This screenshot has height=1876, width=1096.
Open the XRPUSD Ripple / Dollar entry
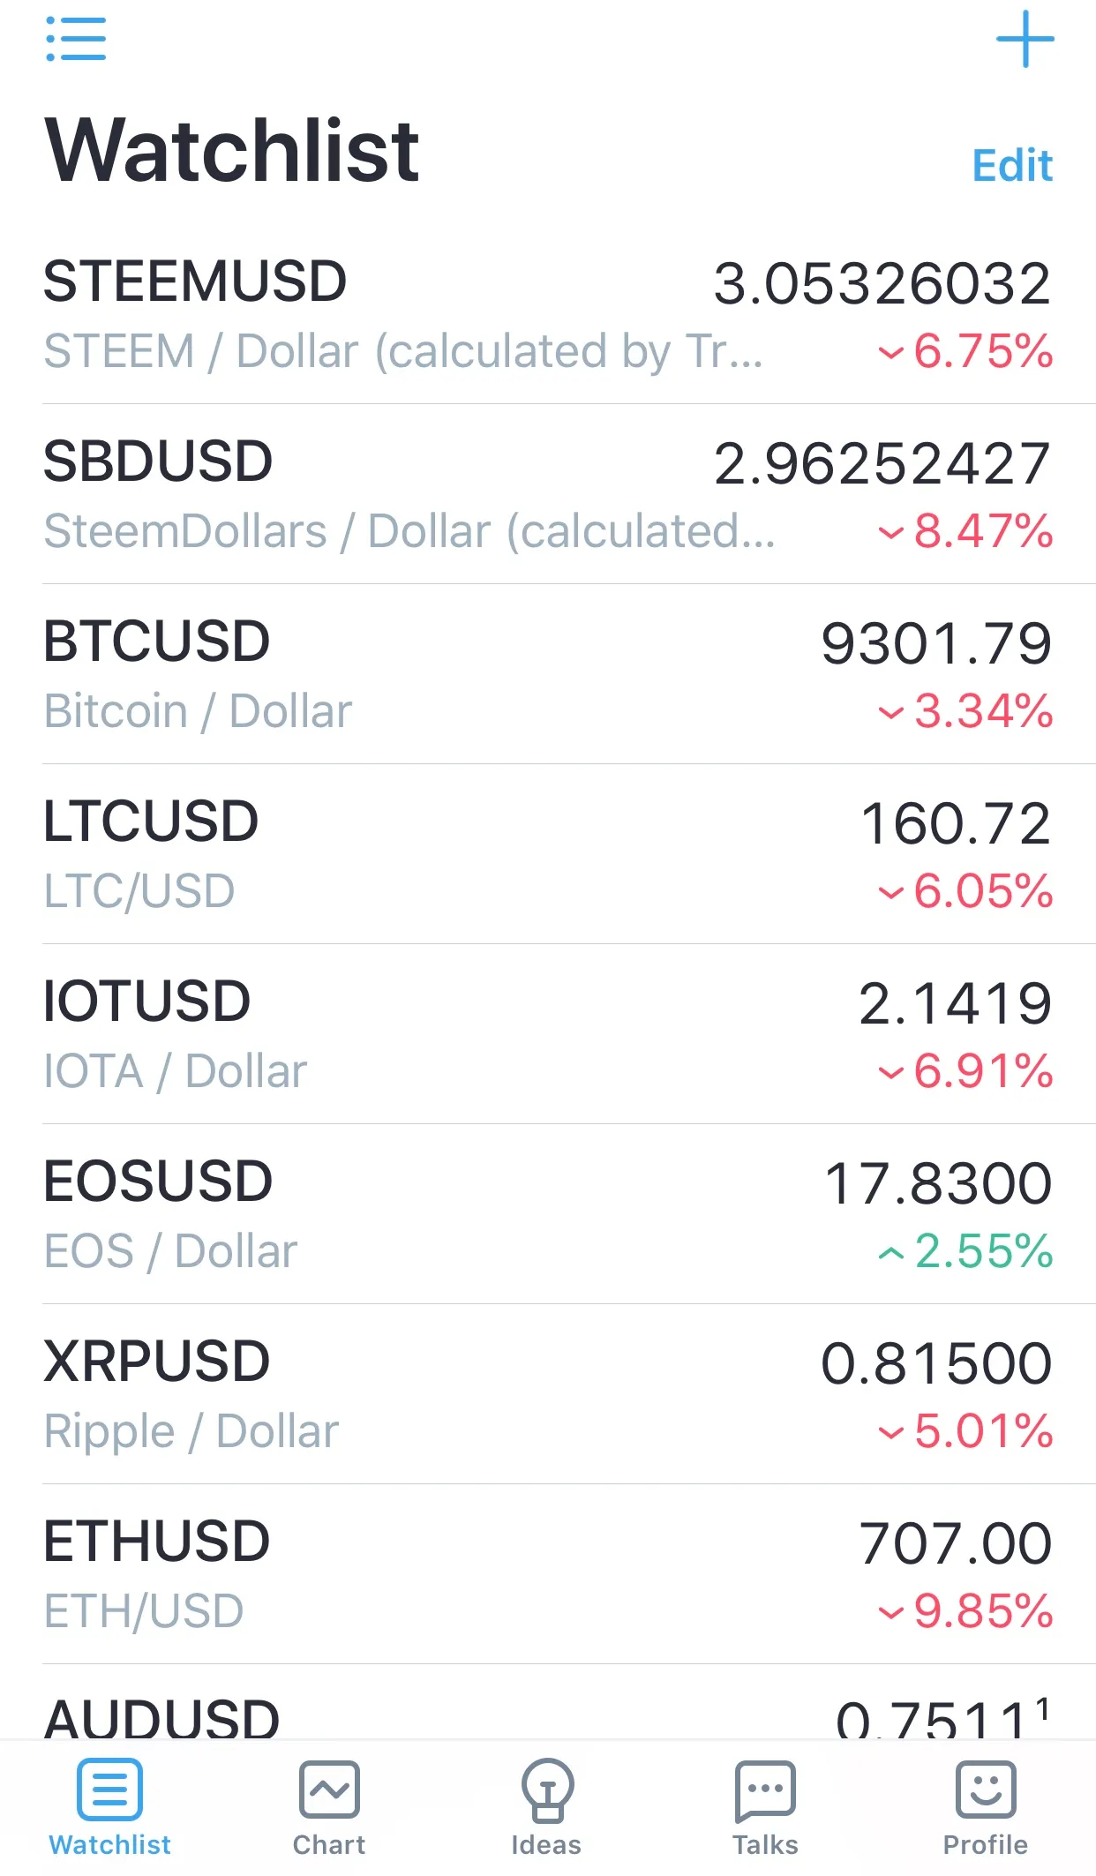point(548,1395)
